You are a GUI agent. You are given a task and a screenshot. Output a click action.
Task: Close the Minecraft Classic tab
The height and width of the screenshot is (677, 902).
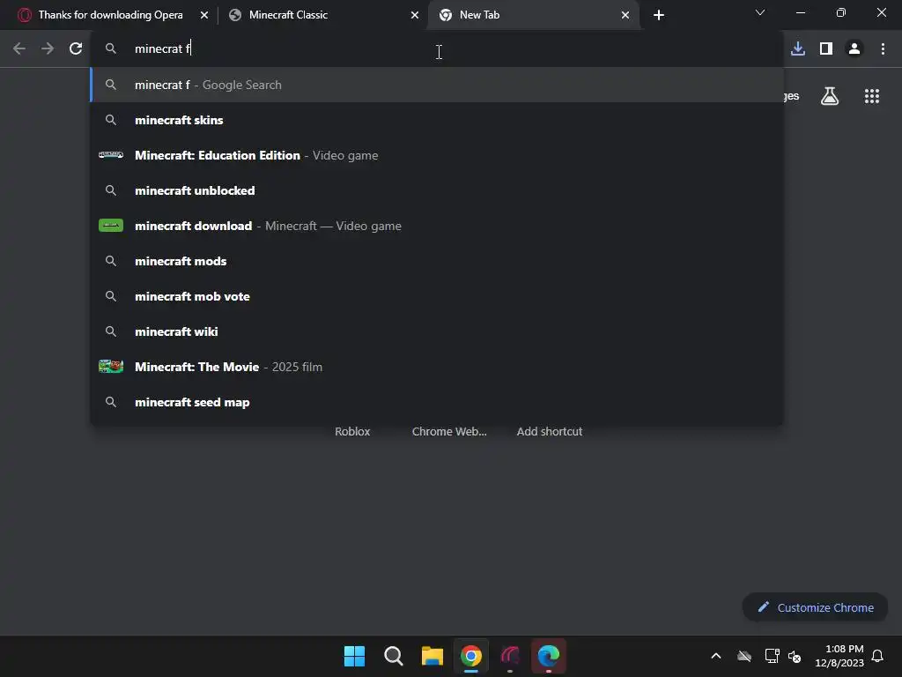pos(415,15)
